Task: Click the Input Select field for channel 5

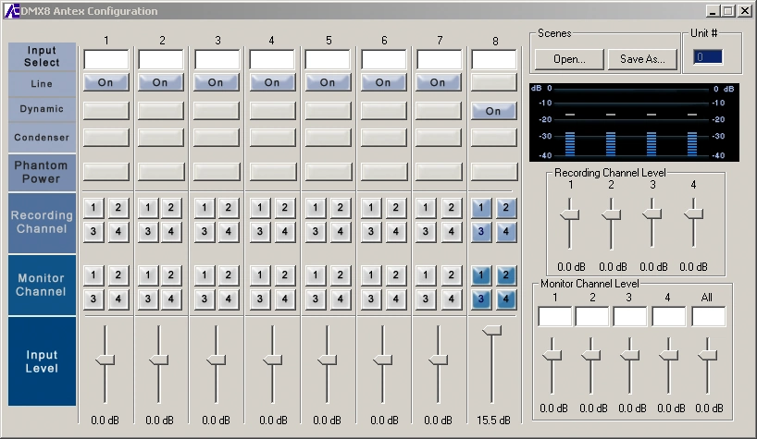Action: pyautogui.click(x=328, y=59)
